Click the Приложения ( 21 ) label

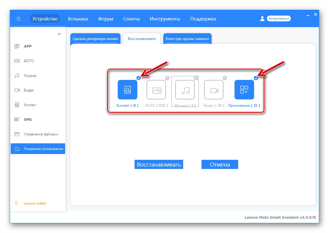click(x=244, y=106)
